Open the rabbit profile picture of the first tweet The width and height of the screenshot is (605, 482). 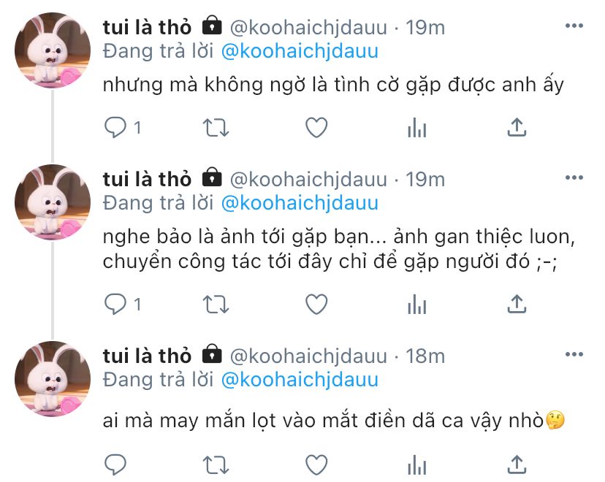click(x=53, y=50)
